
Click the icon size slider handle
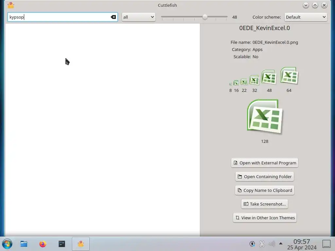205,17
